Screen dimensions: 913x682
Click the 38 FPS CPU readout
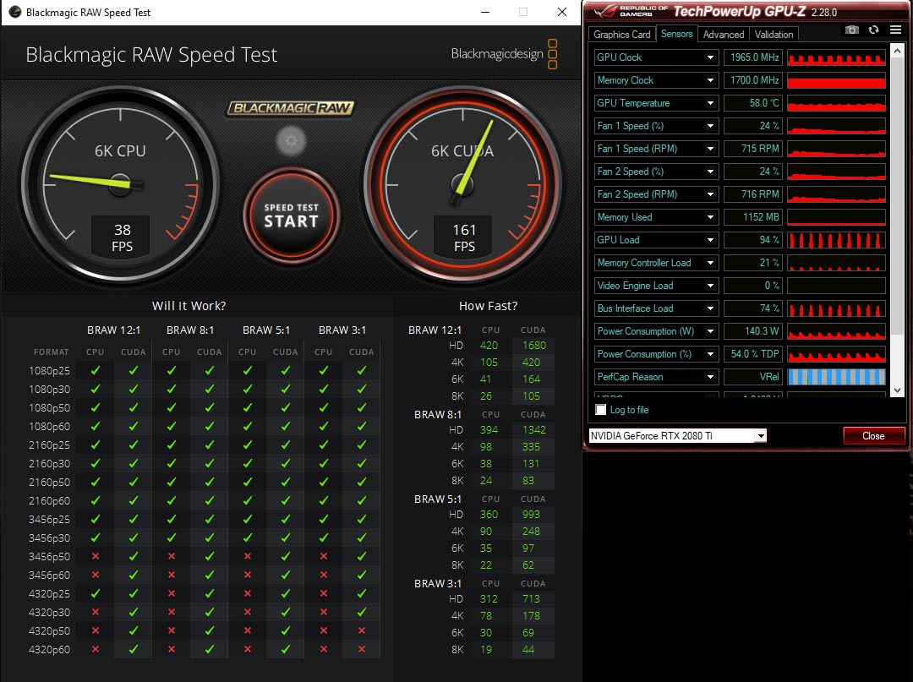point(122,237)
